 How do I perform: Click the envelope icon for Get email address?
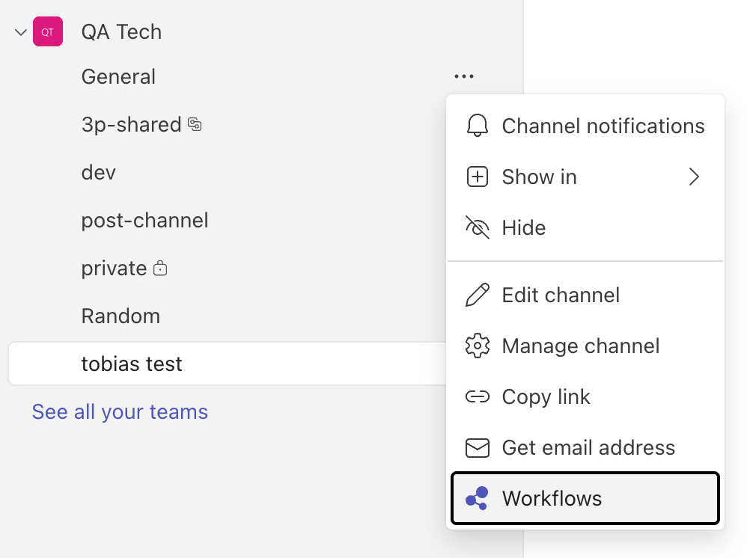[x=477, y=447]
